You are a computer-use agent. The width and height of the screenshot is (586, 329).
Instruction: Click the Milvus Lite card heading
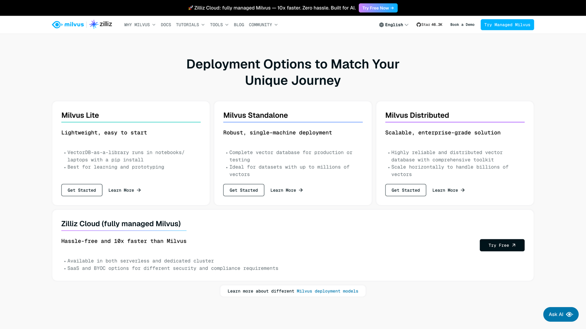tap(80, 115)
